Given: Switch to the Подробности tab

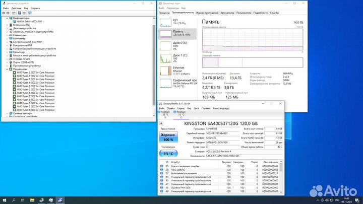Looking at the screenshot, I should pos(261,13).
